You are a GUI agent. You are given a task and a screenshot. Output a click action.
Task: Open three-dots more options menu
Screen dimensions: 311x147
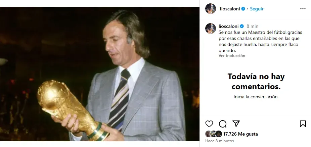[303, 9]
